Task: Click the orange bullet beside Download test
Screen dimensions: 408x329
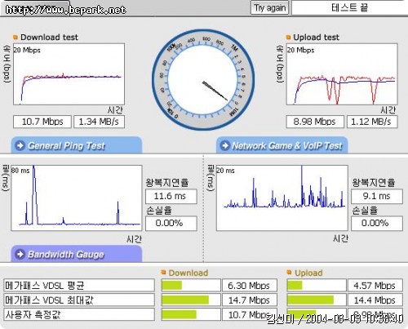Action: [16, 37]
